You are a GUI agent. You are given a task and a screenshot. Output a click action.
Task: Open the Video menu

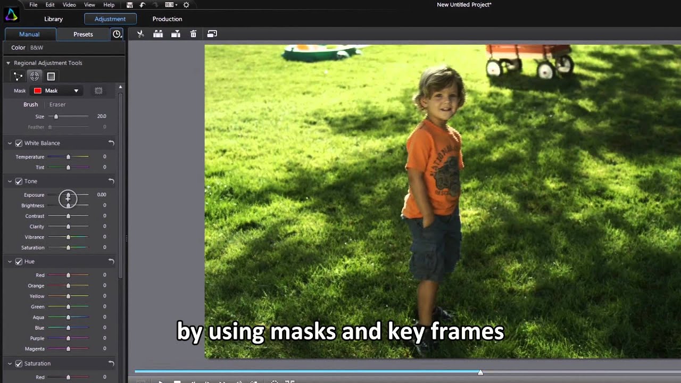pyautogui.click(x=69, y=5)
